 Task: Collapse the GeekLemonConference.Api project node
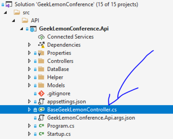(22, 29)
